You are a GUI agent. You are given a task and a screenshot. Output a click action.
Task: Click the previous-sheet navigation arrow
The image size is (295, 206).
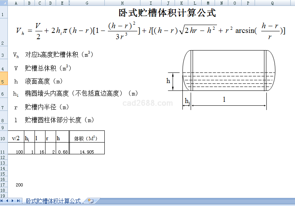click(x=8, y=201)
